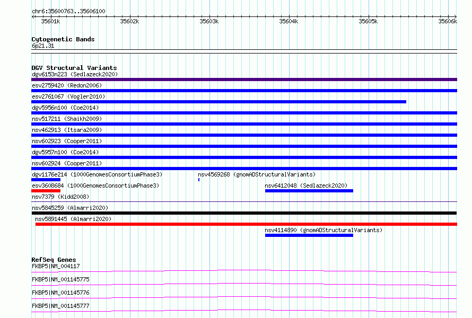Open the nsv4114890 gnomADStructuralVariants bar

point(309,235)
